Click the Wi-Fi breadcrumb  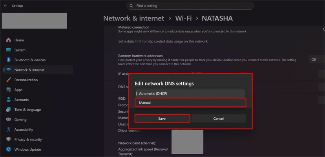tap(183, 18)
